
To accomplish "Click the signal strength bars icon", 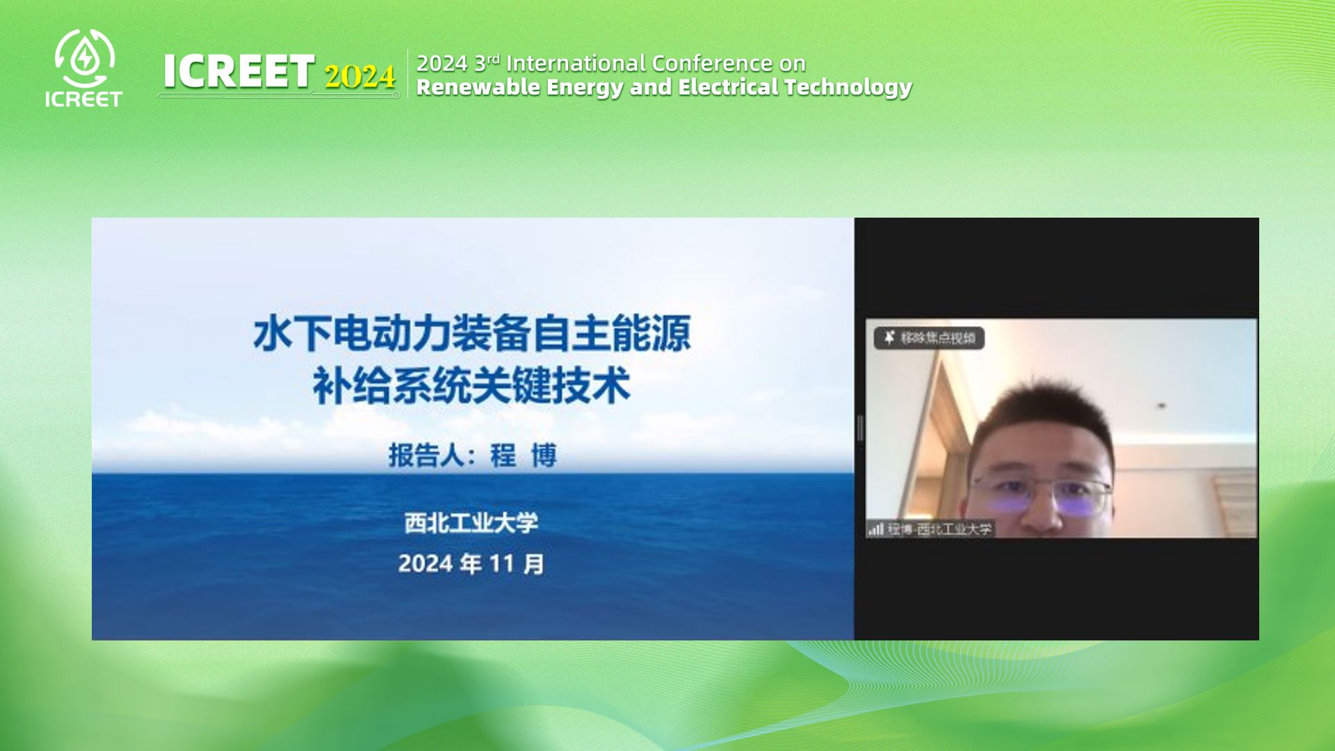I will [x=875, y=529].
